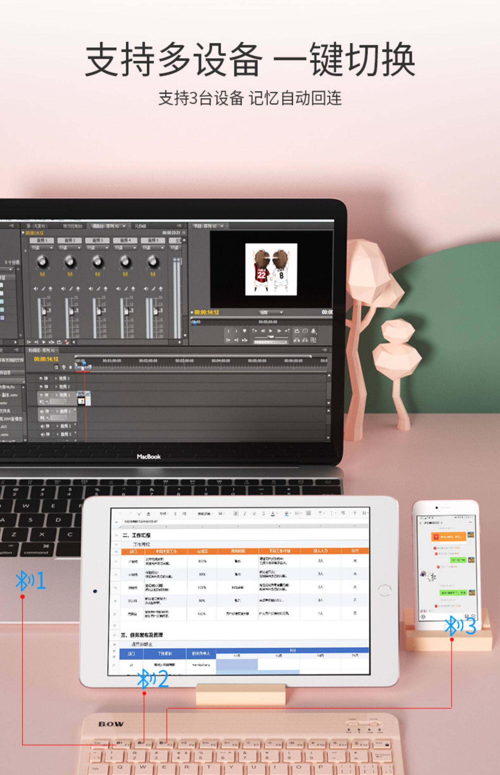Click the yellow timecode in the program monitor
Viewport: 500px width, 775px height.
206,312
